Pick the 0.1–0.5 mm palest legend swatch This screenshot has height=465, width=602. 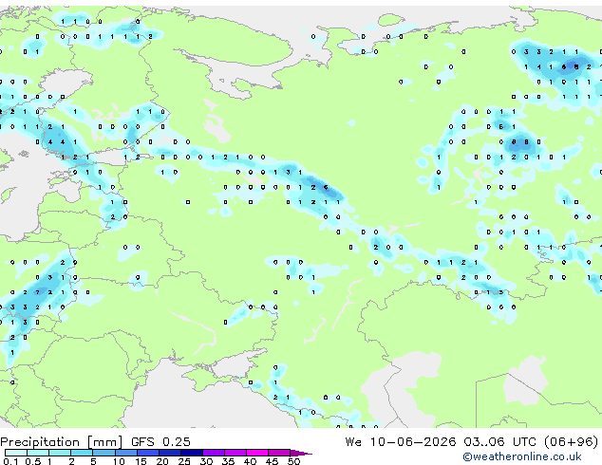(16, 453)
